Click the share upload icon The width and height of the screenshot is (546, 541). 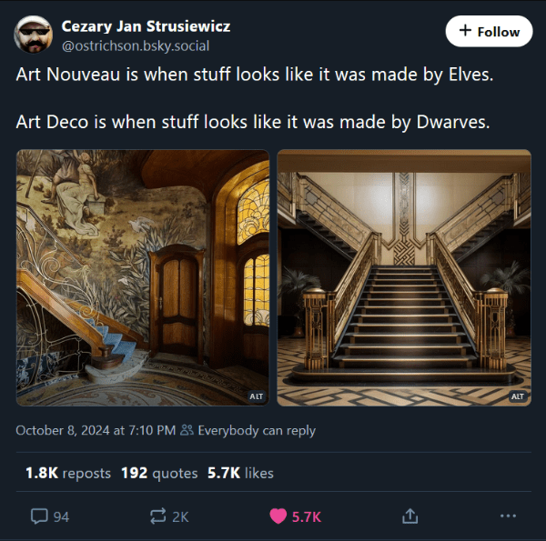tap(409, 516)
